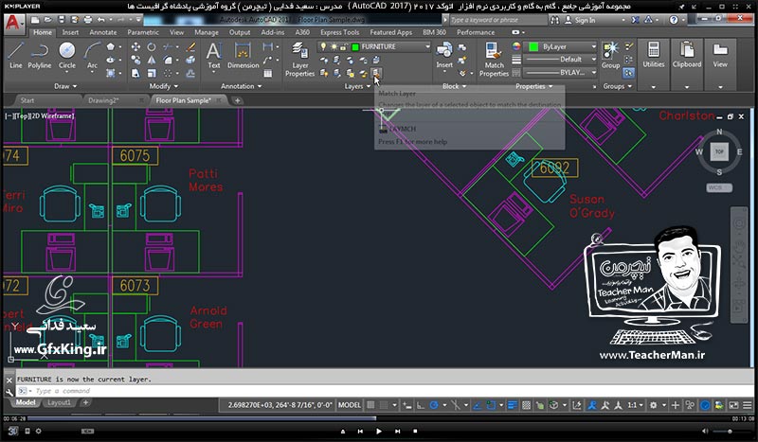Toggle MODEL space button in status bar
Viewport: 758px width, 442px height.
pyautogui.click(x=349, y=405)
